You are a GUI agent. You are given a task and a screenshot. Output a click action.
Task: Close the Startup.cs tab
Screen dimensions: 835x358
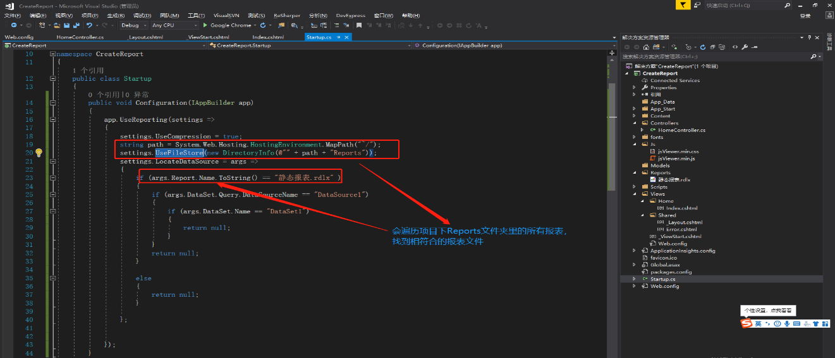[x=346, y=37]
